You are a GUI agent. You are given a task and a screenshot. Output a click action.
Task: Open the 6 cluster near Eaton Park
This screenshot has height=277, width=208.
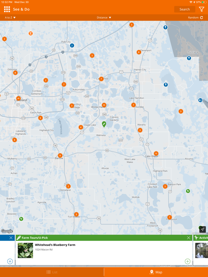point(40,118)
